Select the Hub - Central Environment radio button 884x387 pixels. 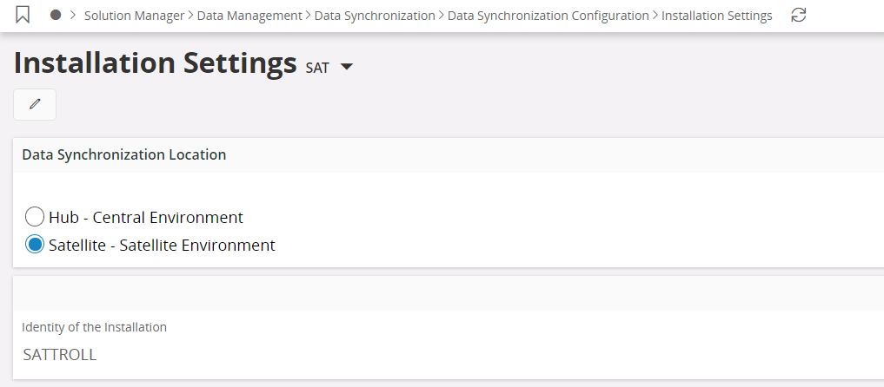coord(35,217)
